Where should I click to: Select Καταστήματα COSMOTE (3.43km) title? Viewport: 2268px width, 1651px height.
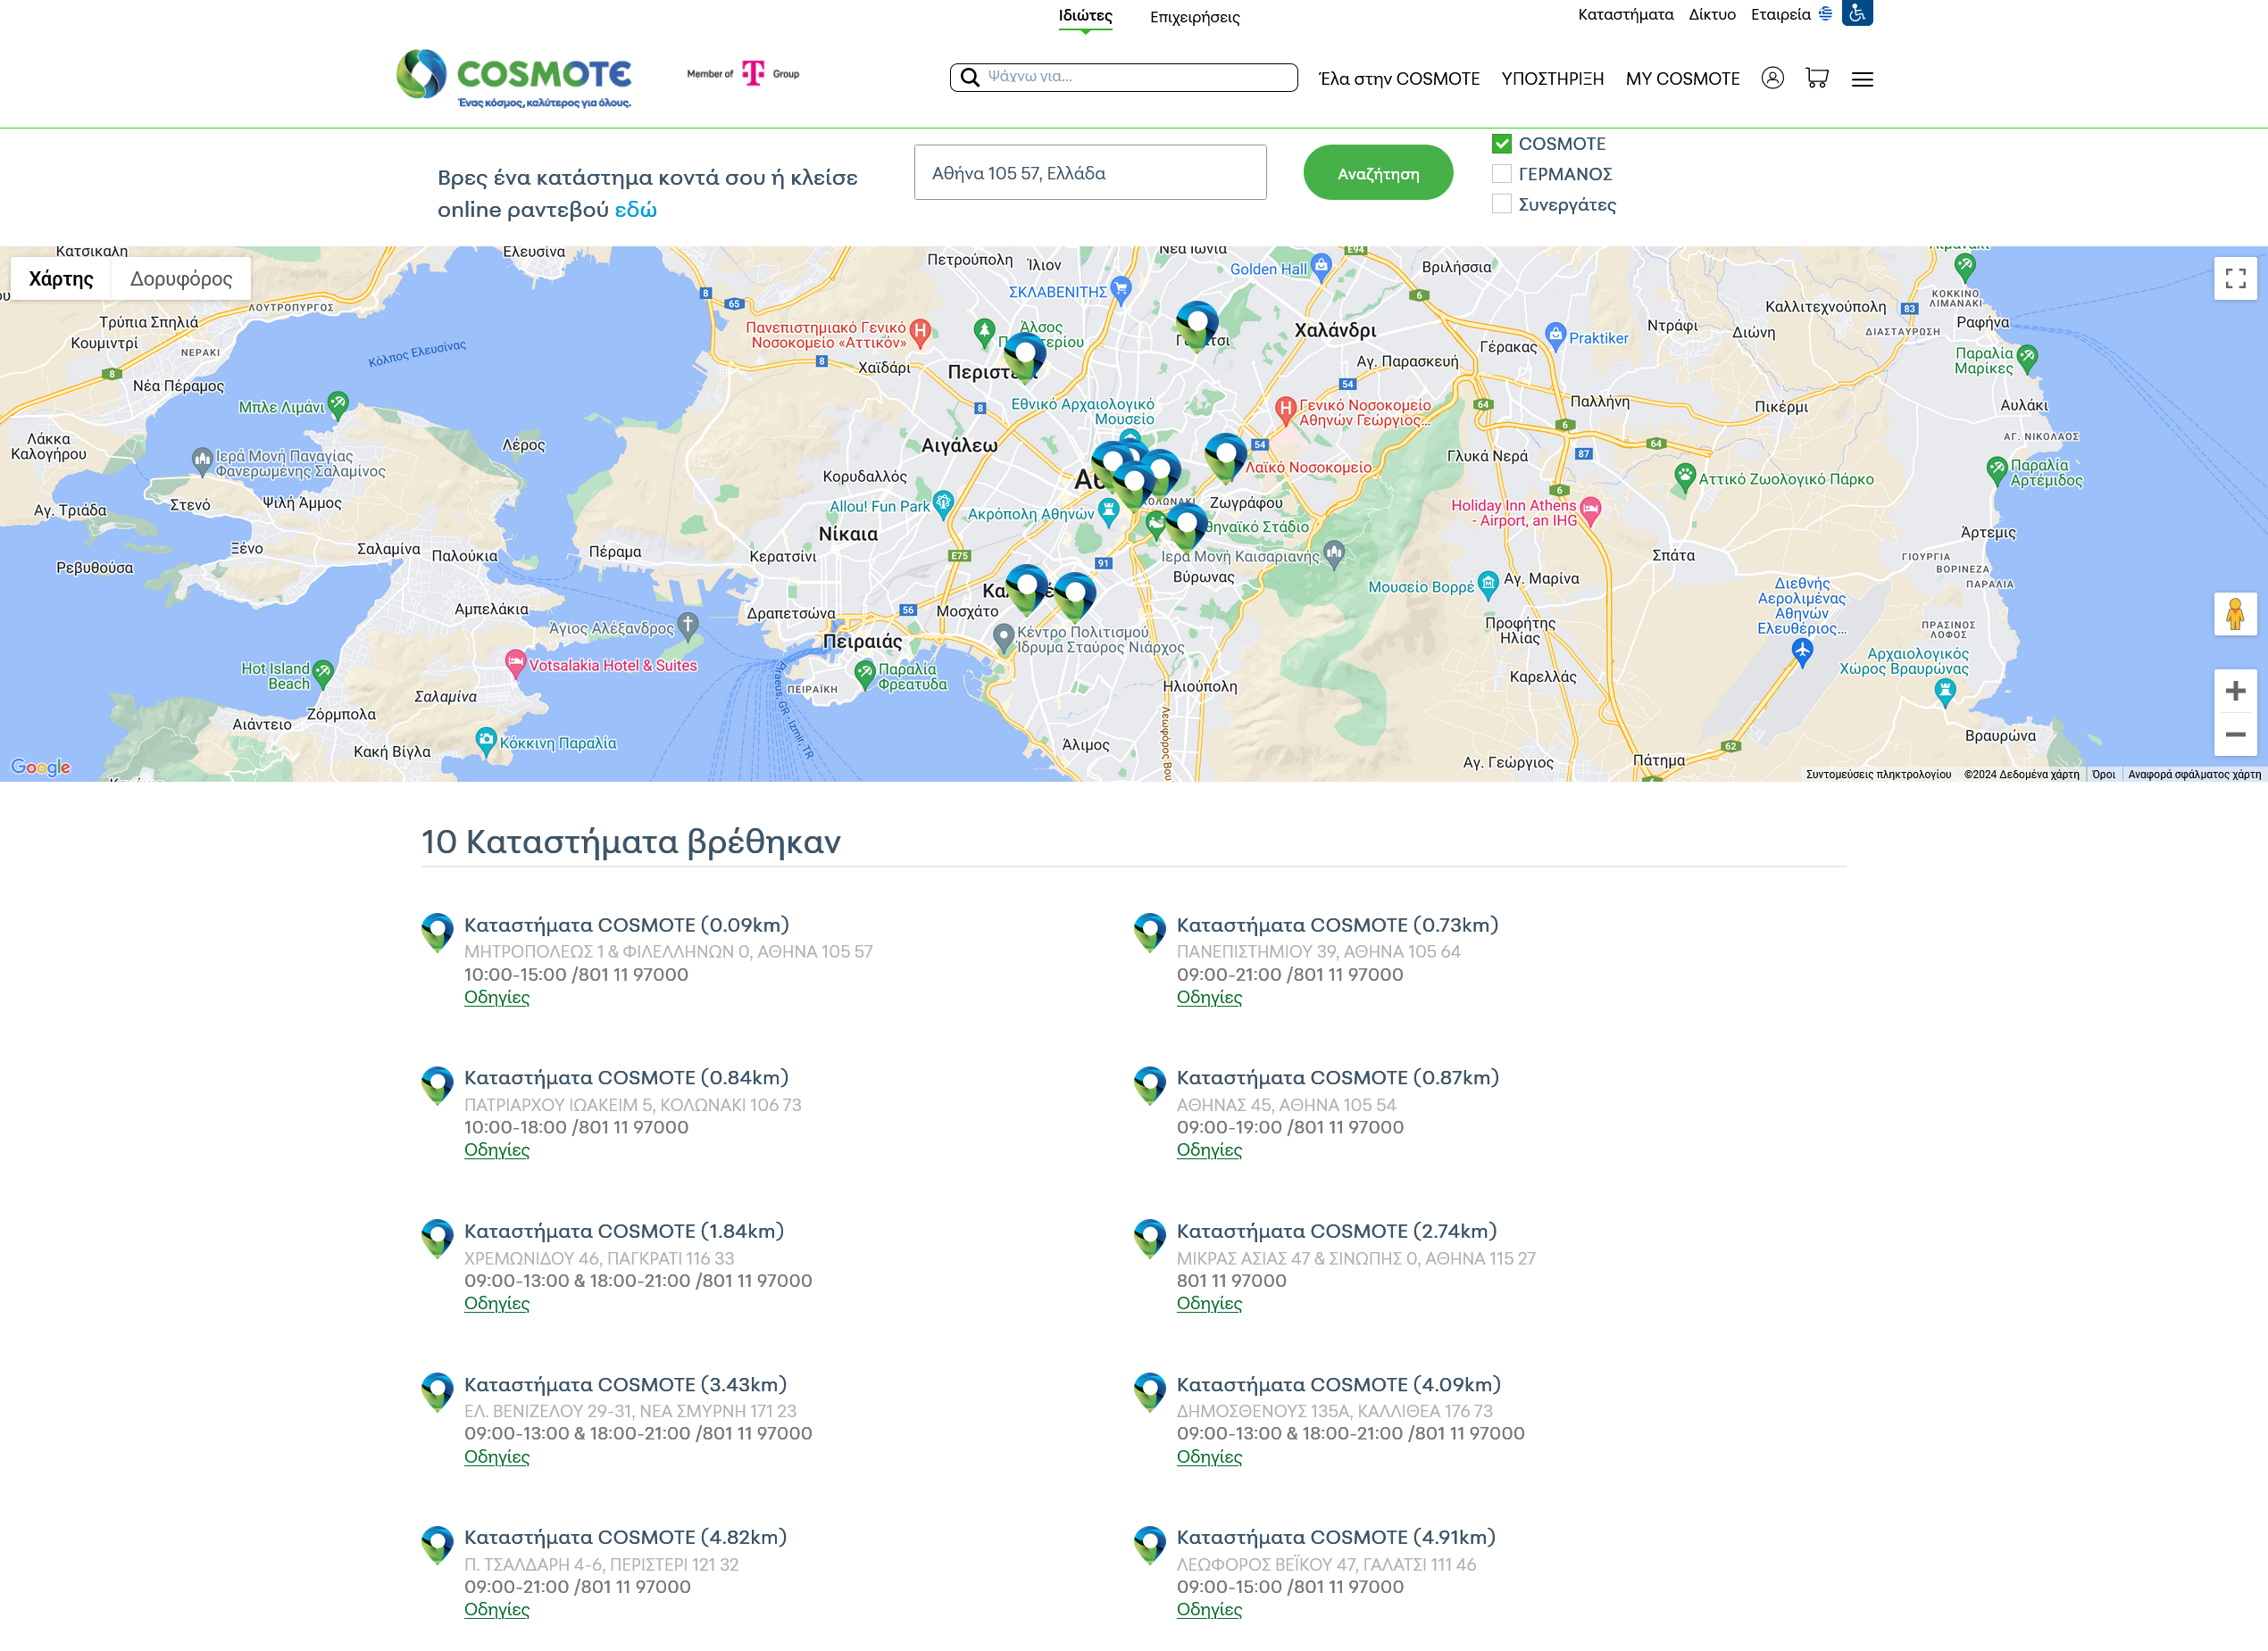pos(625,1384)
